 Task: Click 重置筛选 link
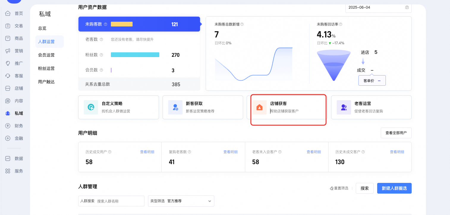click(x=339, y=188)
